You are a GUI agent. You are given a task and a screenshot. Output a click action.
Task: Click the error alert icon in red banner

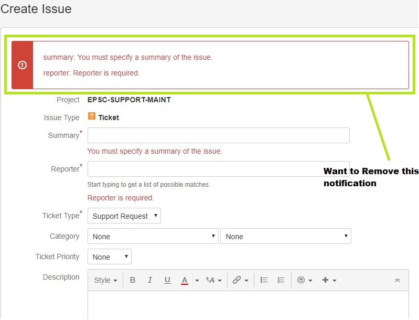pyautogui.click(x=22, y=65)
